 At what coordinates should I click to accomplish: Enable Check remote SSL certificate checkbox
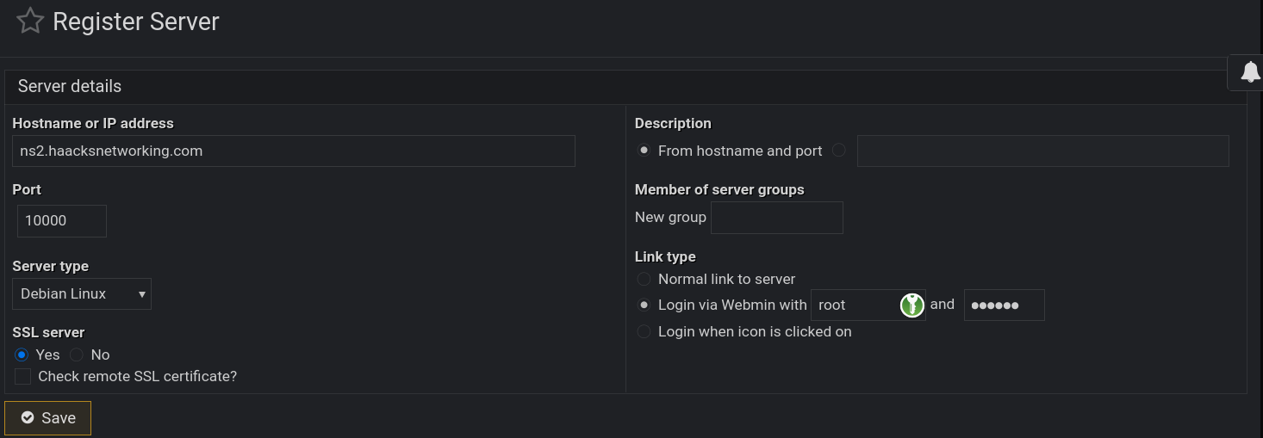(x=22, y=376)
